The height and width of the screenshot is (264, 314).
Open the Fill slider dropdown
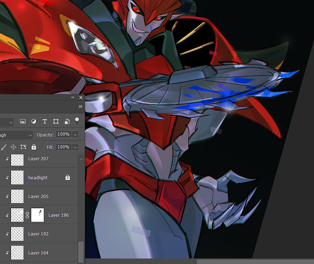(x=75, y=147)
